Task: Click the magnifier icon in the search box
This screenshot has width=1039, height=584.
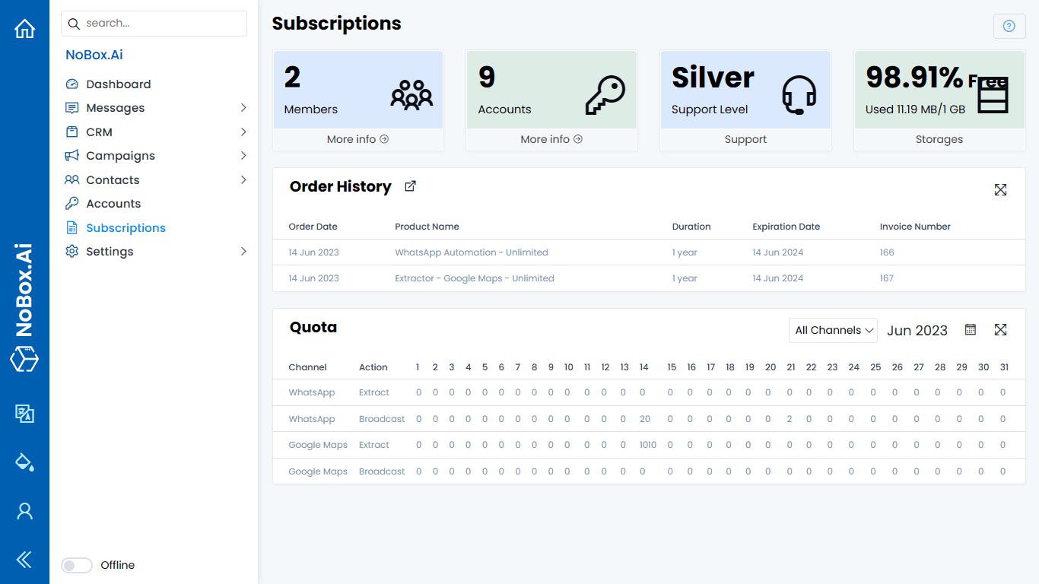Action: coord(74,24)
